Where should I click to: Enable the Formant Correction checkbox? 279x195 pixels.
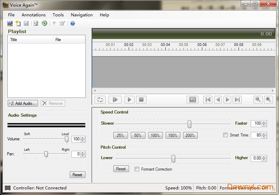(137, 169)
